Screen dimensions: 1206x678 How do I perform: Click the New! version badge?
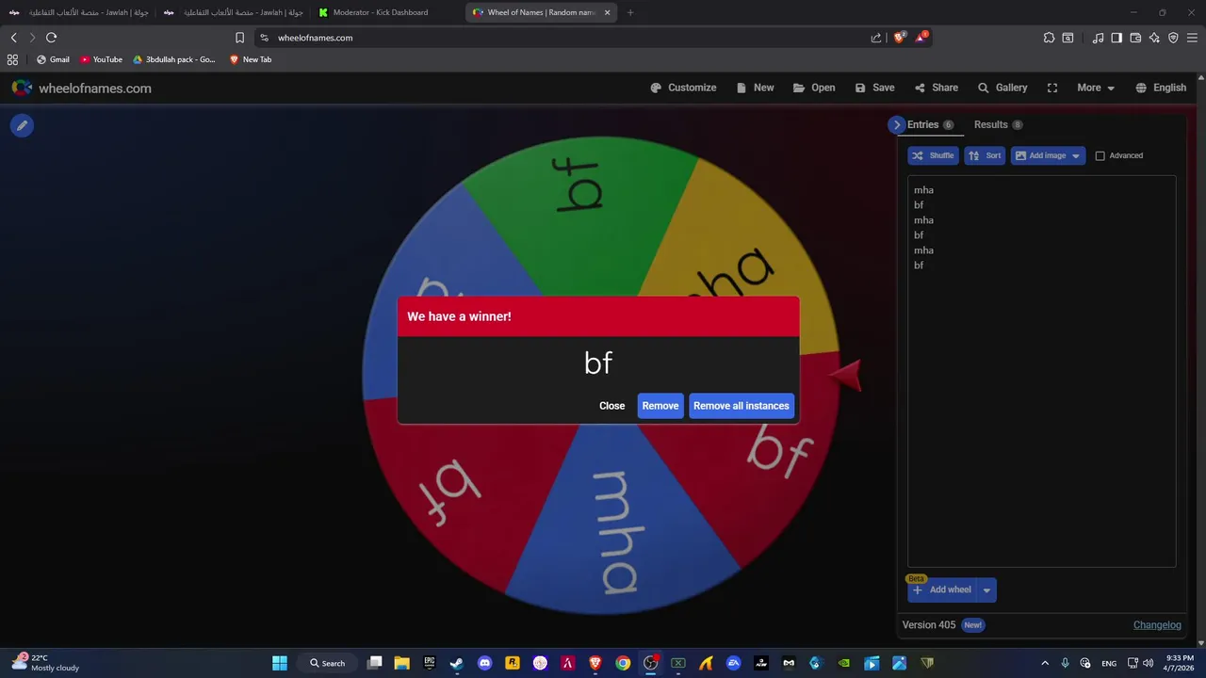(x=973, y=625)
